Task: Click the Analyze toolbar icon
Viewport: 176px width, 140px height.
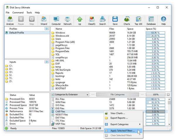Action: click(x=10, y=20)
